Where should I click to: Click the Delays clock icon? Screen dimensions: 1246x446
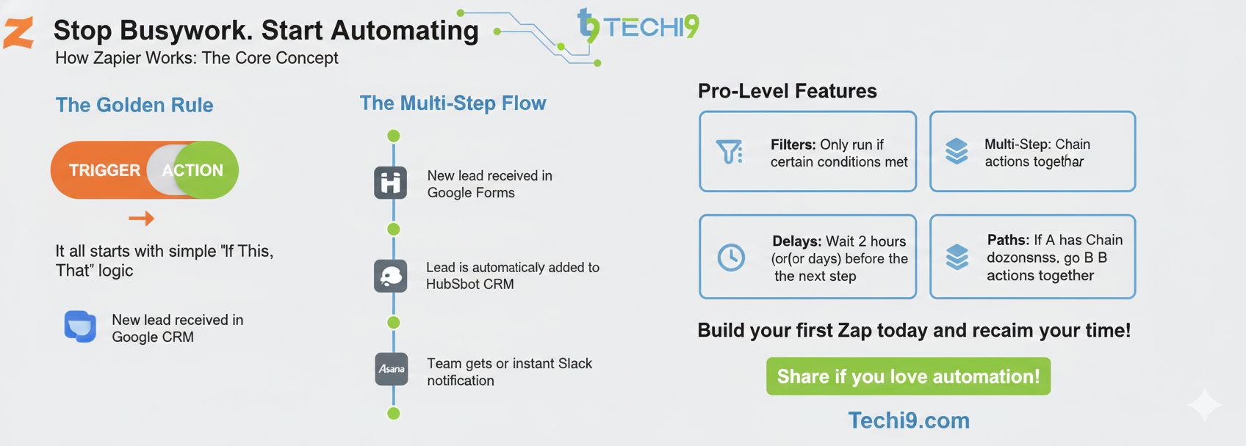click(730, 257)
